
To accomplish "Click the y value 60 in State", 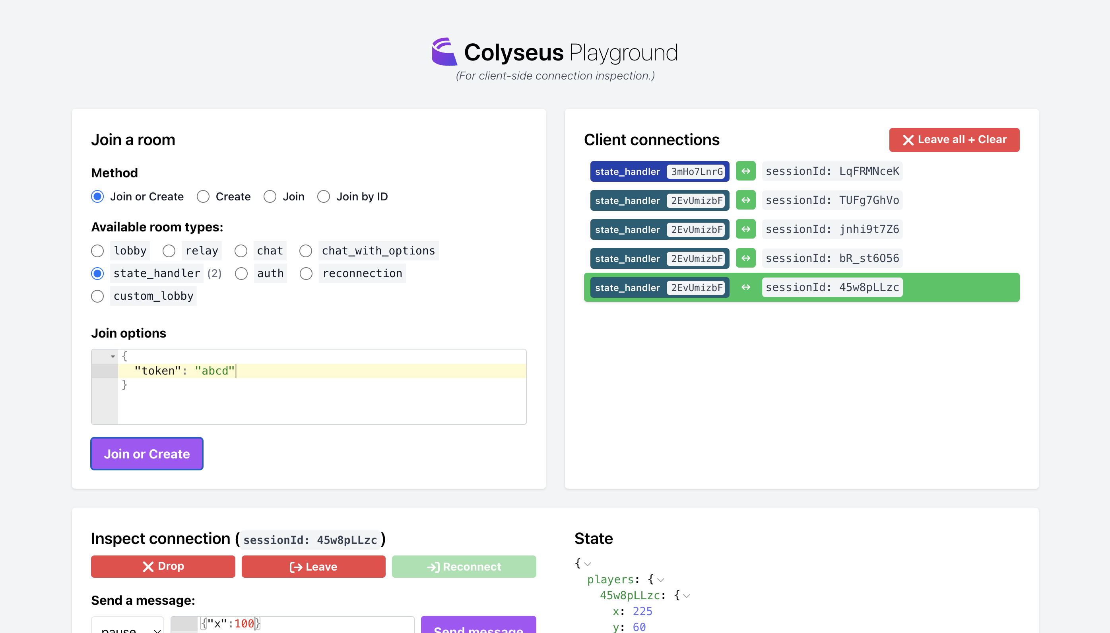I will click(x=639, y=627).
